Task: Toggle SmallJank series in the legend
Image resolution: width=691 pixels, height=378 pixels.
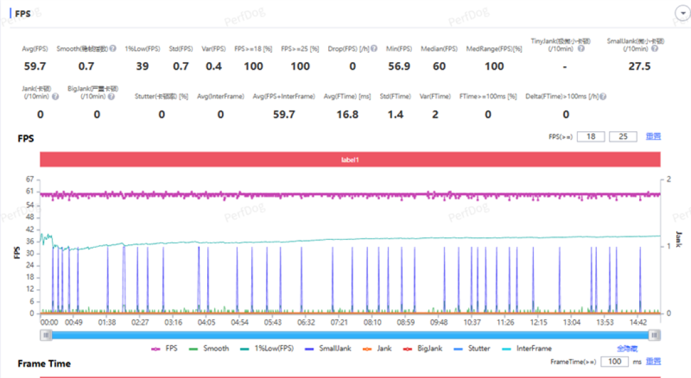Action: point(328,349)
